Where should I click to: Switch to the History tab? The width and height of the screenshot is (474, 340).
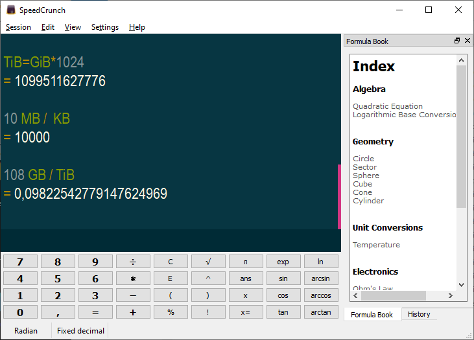pyautogui.click(x=419, y=314)
